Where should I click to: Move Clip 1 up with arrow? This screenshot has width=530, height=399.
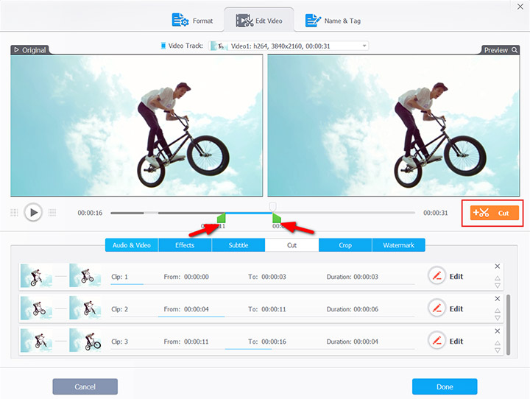pyautogui.click(x=498, y=278)
